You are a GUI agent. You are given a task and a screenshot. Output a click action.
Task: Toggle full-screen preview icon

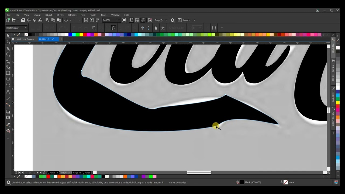(124, 20)
